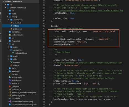Click the 'productionSourceMap: true' line

pos(69,60)
